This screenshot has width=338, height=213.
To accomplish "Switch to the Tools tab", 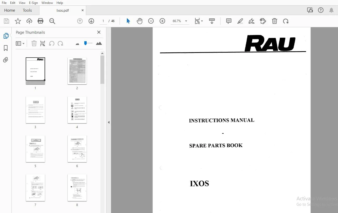I will [27, 10].
